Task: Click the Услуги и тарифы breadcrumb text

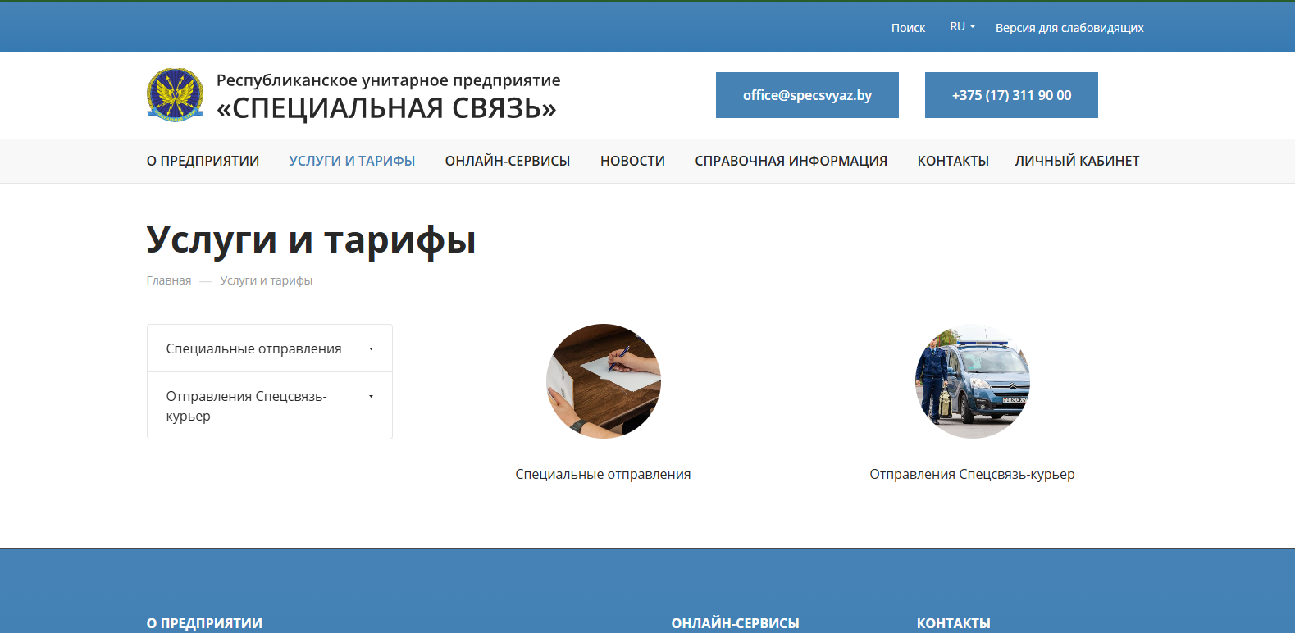Action: [266, 280]
